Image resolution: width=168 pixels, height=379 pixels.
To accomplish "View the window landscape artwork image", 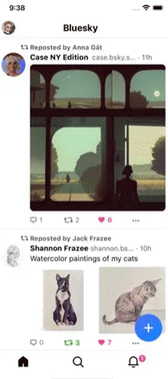I will click(98, 138).
